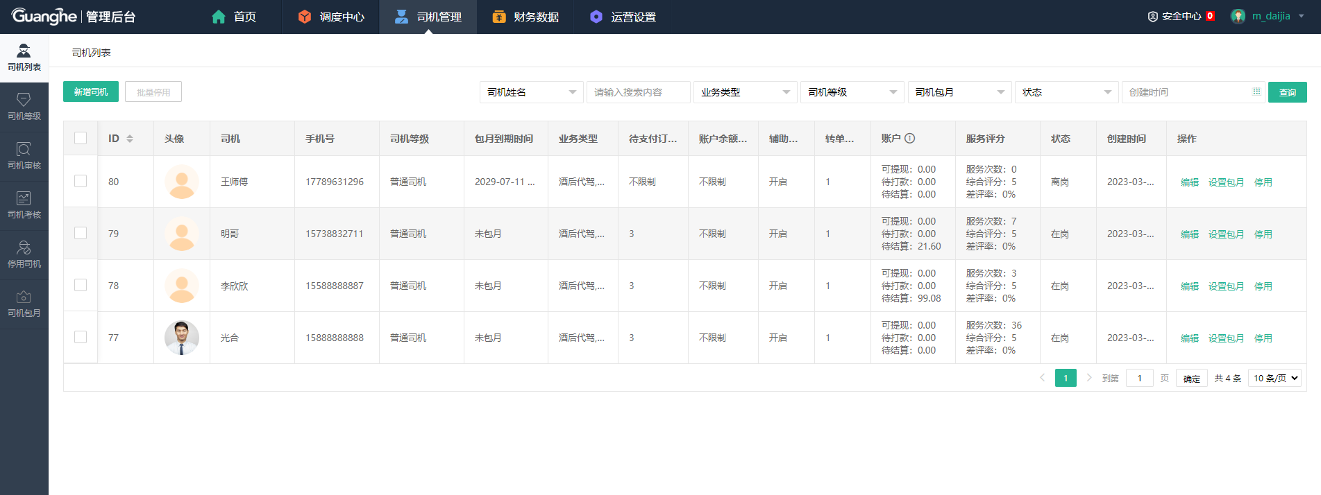Check the row for driver ID 78
1321x495 pixels.
81,285
